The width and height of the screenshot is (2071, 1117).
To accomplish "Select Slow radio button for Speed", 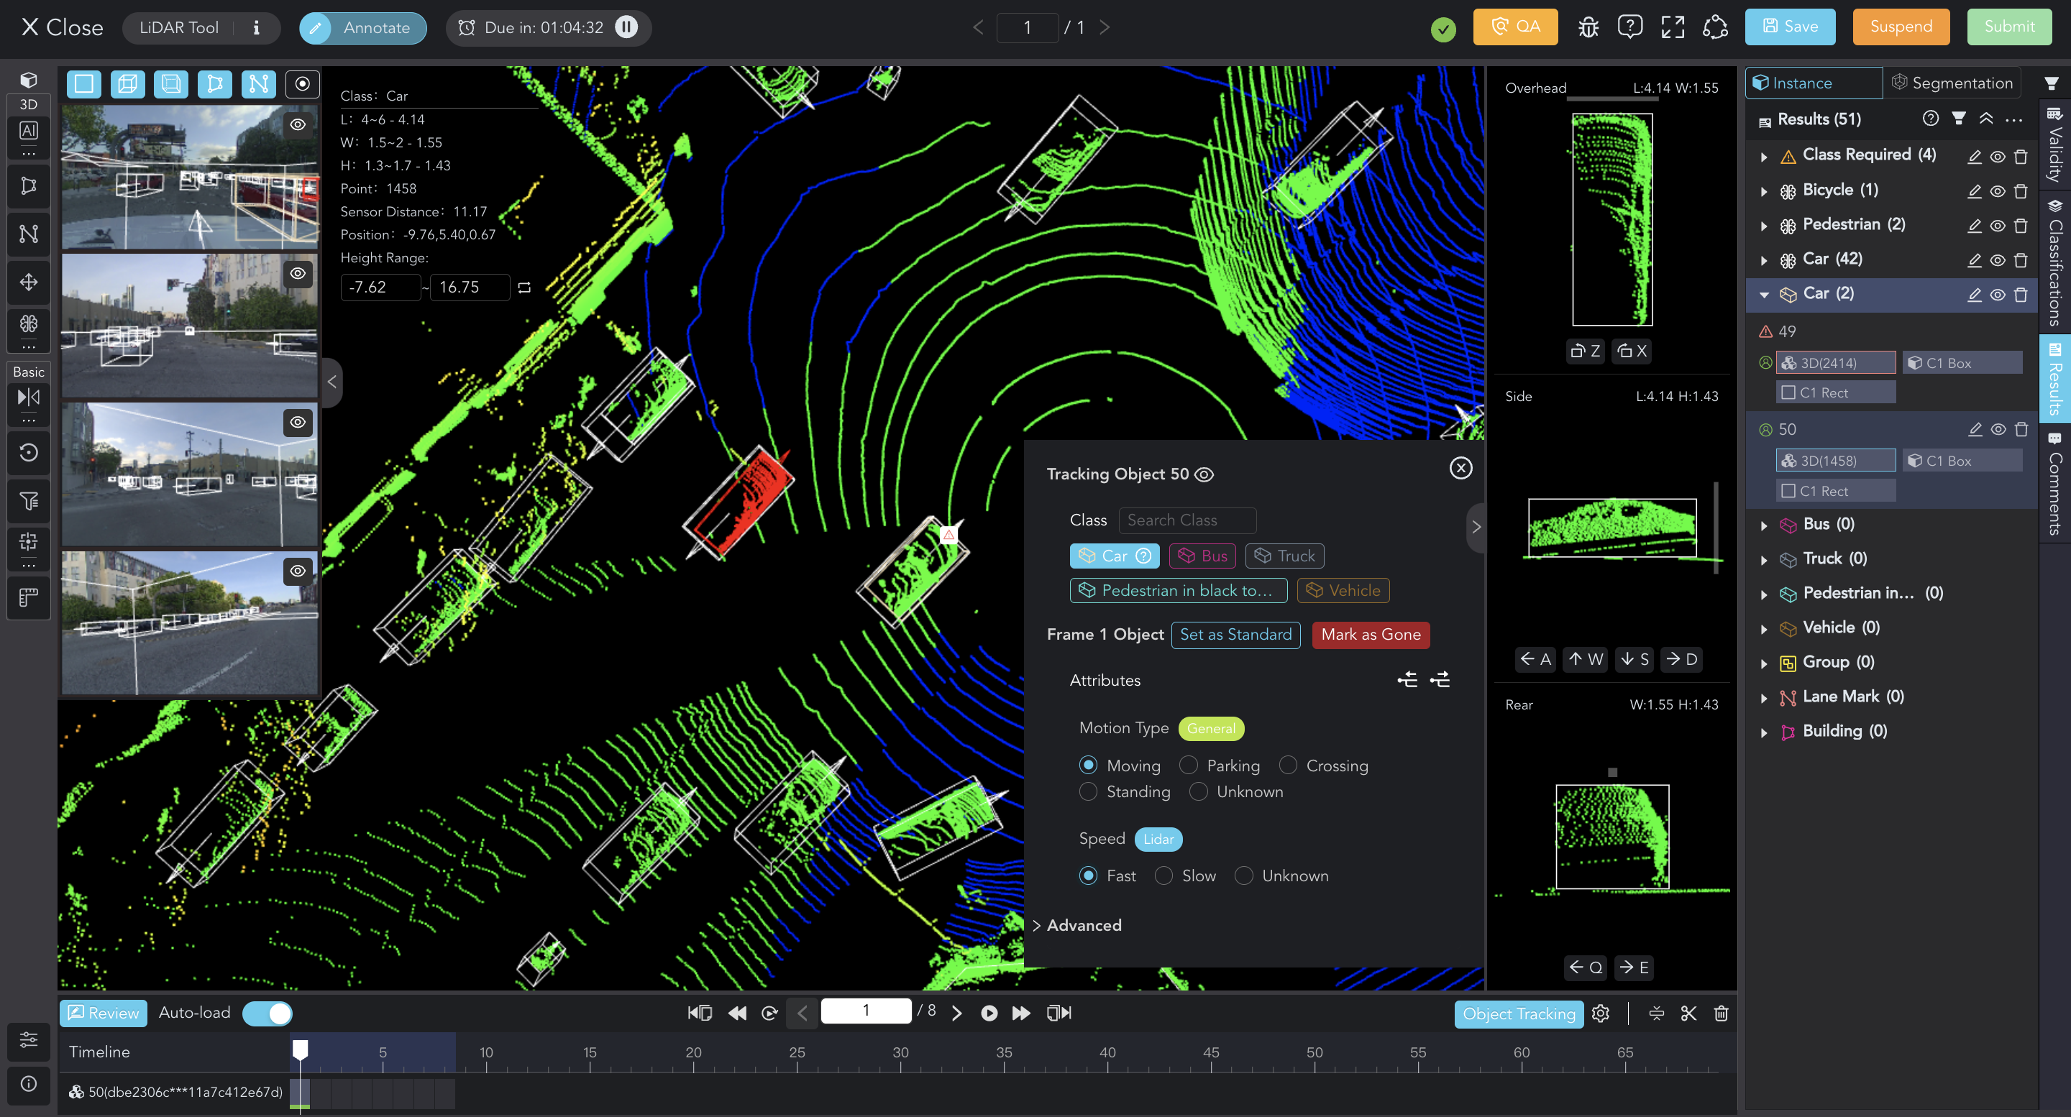I will point(1163,876).
